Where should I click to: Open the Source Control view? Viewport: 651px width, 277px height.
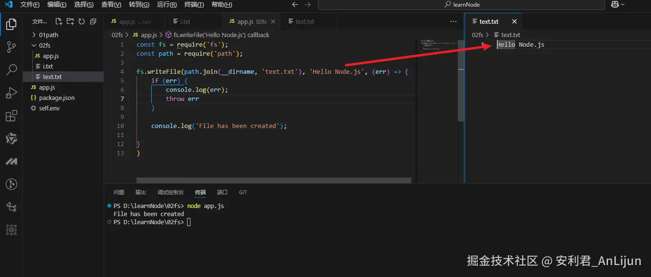(x=11, y=47)
